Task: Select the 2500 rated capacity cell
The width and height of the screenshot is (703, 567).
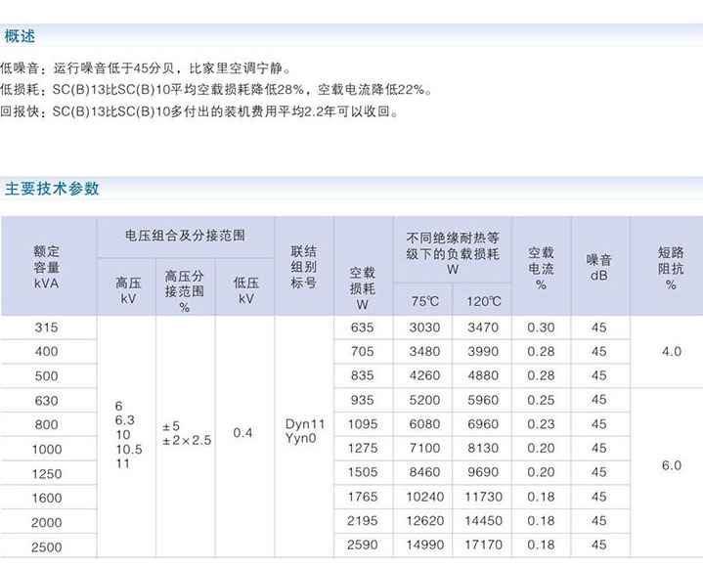Action: pyautogui.click(x=47, y=546)
